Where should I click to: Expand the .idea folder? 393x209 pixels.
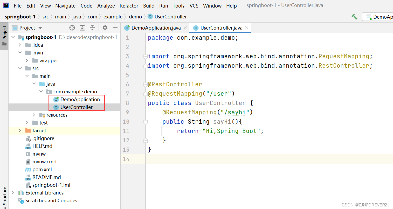point(20,45)
